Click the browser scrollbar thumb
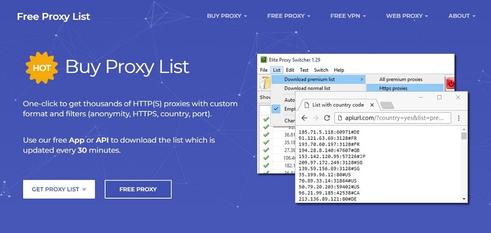491x233 pixels. [464, 136]
